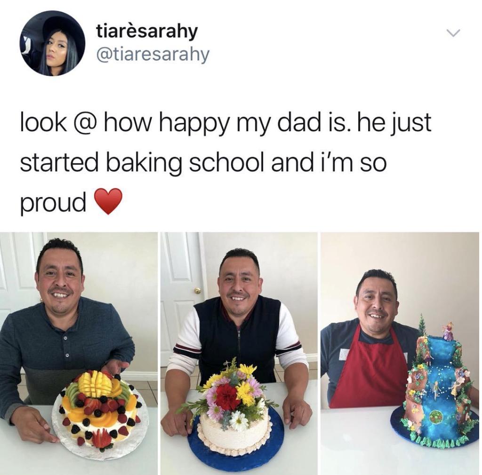
Task: Open tiarèsarahy's profile picture
Action: click(52, 43)
